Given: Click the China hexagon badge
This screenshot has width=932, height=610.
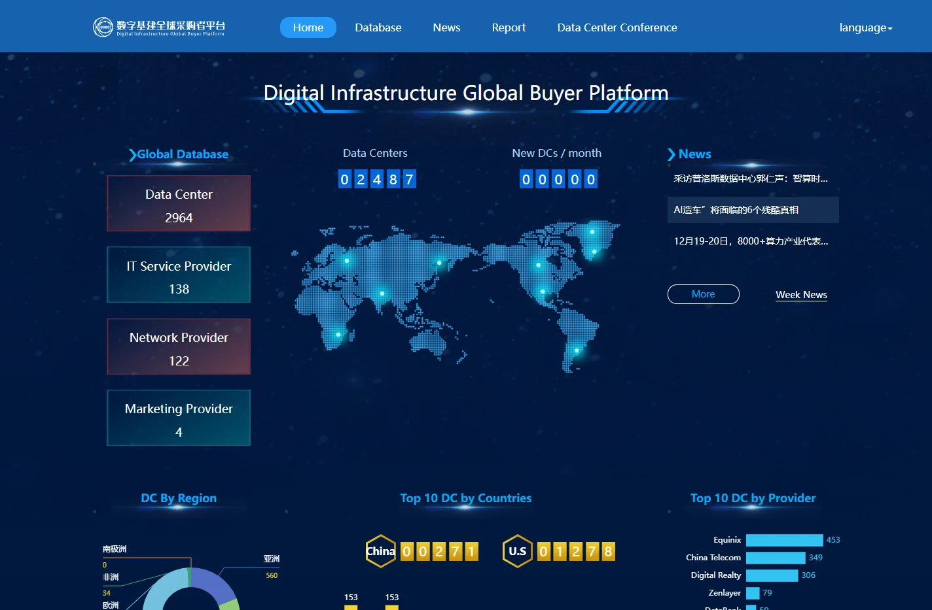Looking at the screenshot, I should pyautogui.click(x=380, y=551).
